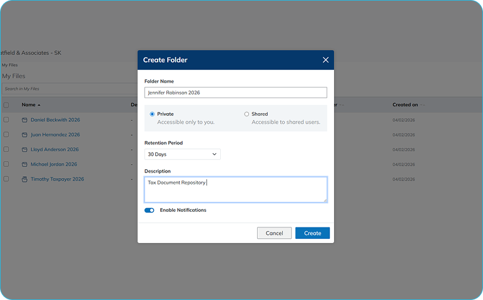The image size is (483, 300).
Task: Open the Retention Period dropdown
Action: click(x=182, y=154)
